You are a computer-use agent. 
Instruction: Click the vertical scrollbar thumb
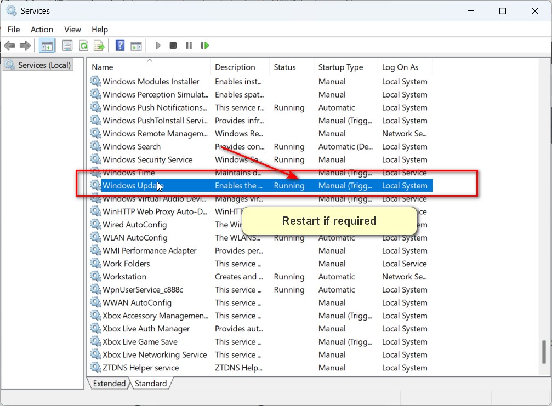click(x=544, y=352)
